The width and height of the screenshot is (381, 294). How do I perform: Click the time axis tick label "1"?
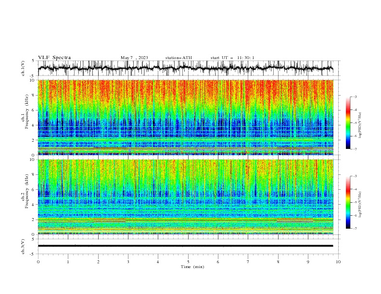[68, 262]
